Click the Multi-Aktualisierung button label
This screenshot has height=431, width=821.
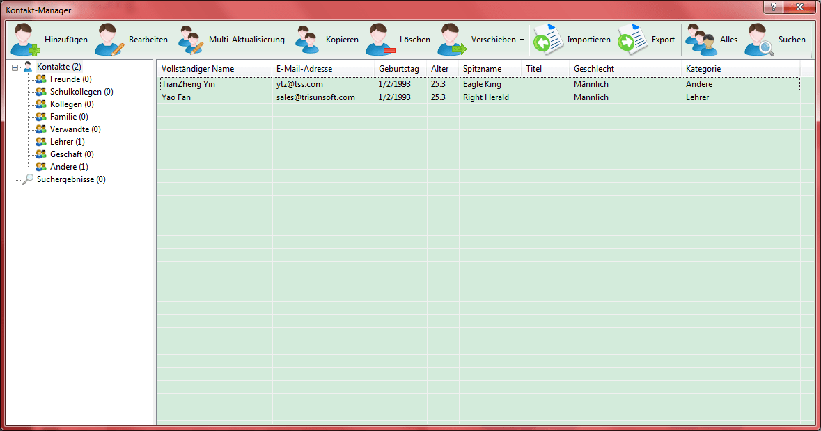(247, 40)
